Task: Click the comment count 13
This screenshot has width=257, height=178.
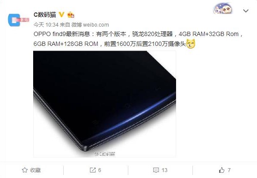Action: [x=164, y=170]
